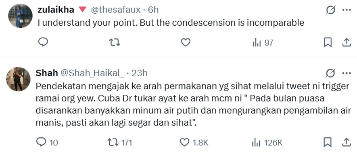357x155 pixels.
Task: Reply to Shah's tweet with 10 replies
Action: tap(47, 143)
